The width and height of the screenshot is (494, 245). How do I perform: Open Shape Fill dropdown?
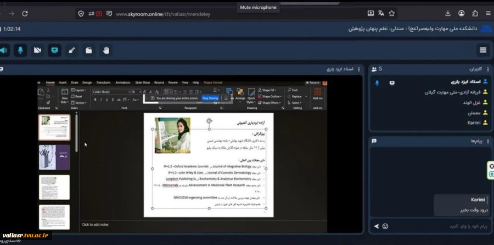(x=267, y=90)
